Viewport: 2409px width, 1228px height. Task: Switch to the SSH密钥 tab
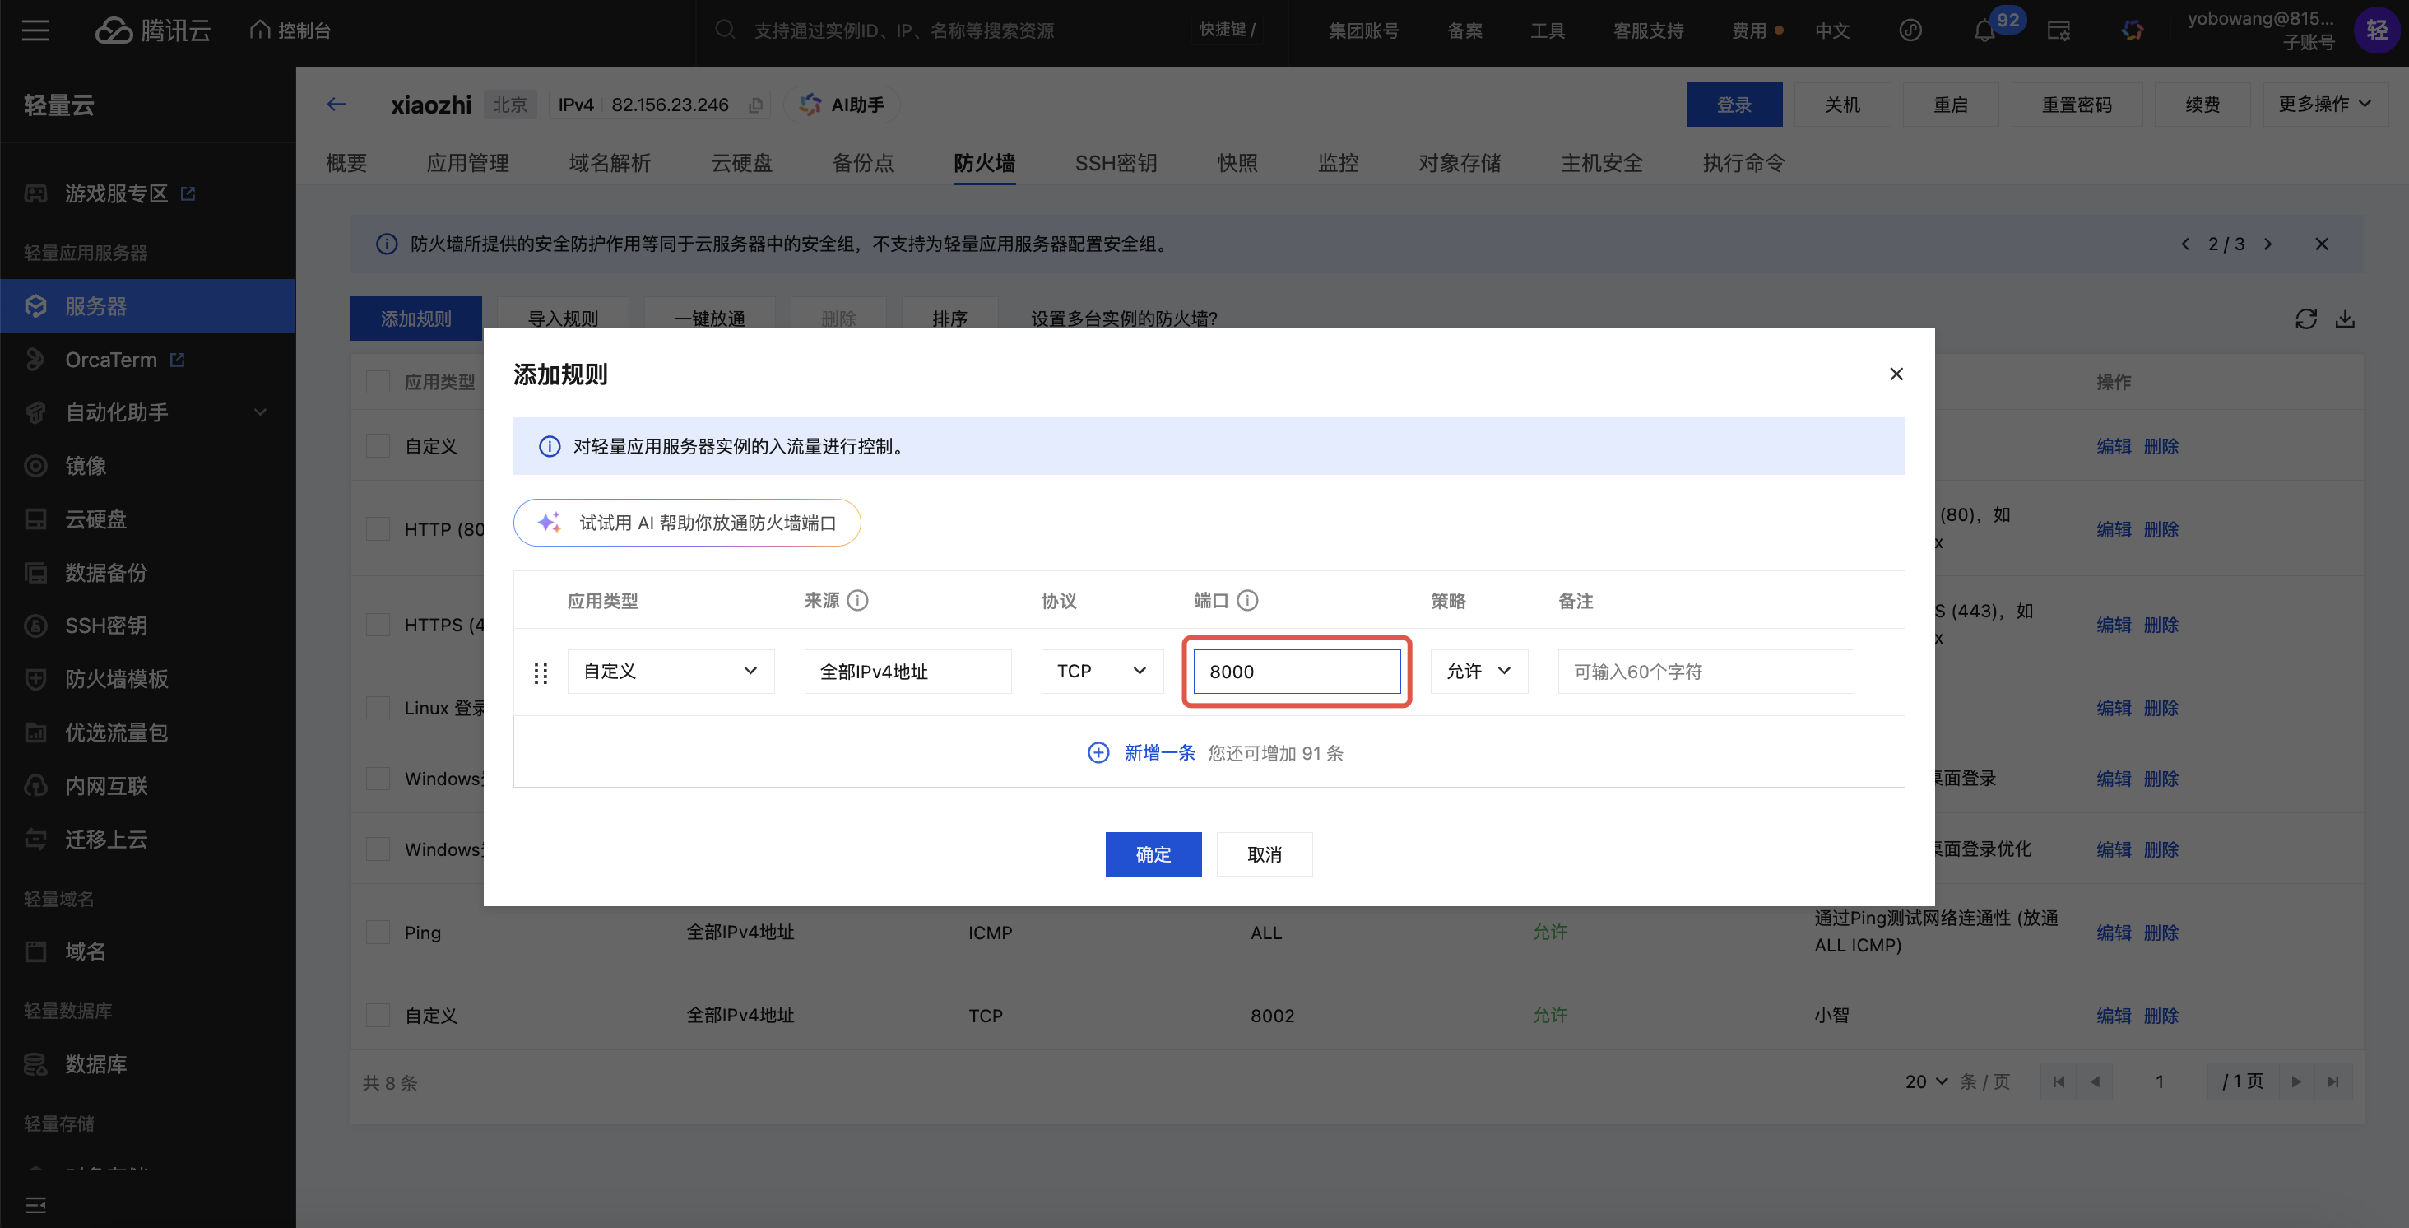pos(1116,163)
